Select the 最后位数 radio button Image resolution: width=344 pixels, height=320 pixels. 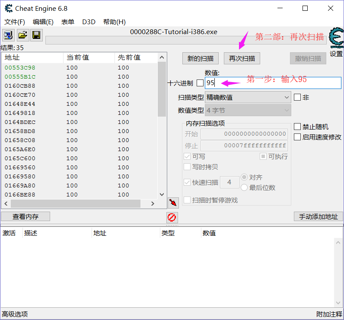pyautogui.click(x=244, y=187)
